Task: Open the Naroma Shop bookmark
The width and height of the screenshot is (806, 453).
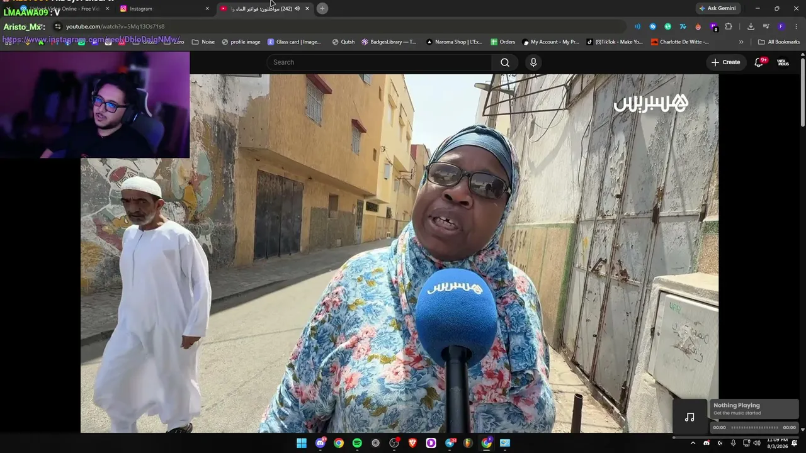Action: [454, 42]
